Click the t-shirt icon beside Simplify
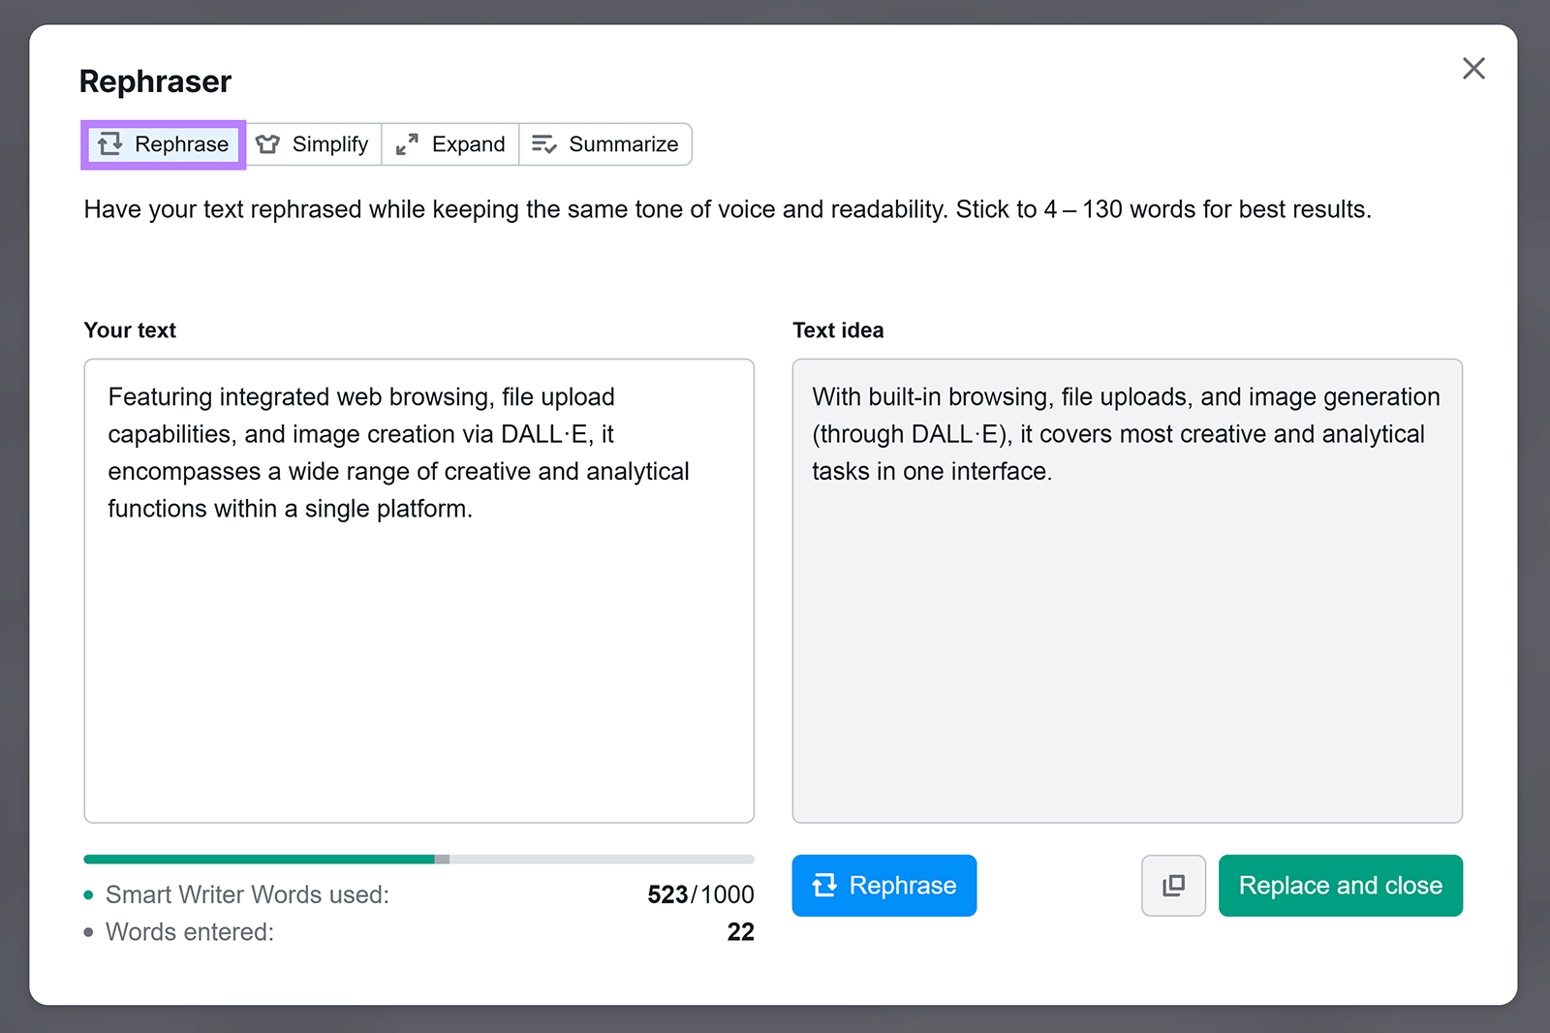 tap(268, 143)
